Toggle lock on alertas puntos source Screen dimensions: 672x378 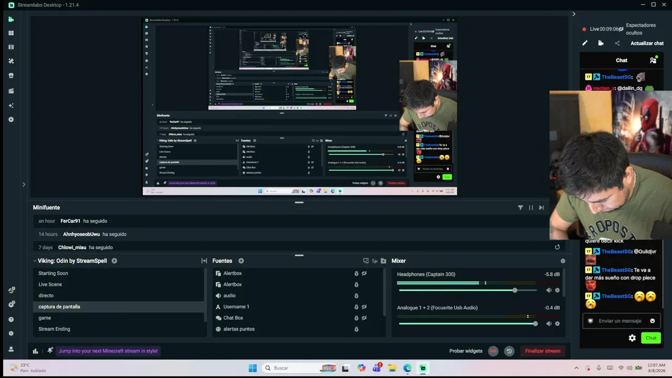(356, 329)
